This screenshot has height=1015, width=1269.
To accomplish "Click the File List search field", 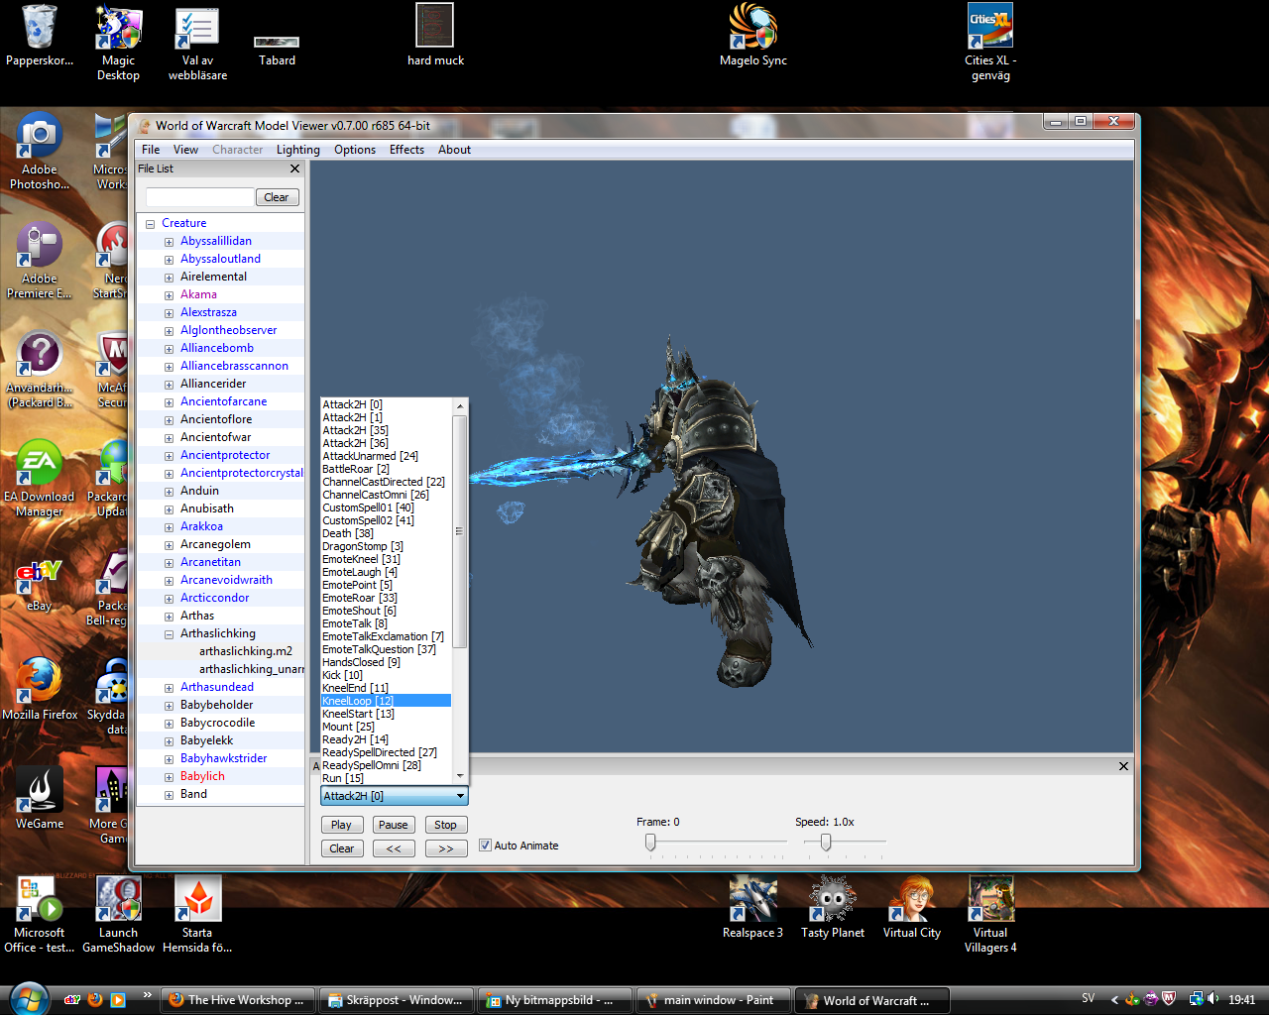I will point(200,197).
